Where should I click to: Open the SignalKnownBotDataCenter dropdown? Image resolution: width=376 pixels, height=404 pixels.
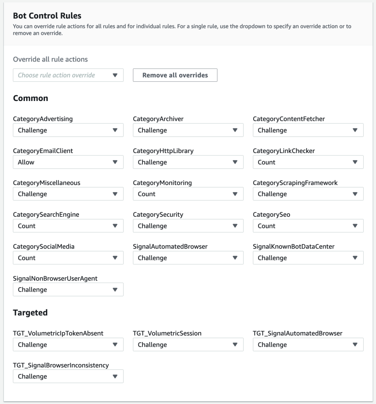[309, 258]
